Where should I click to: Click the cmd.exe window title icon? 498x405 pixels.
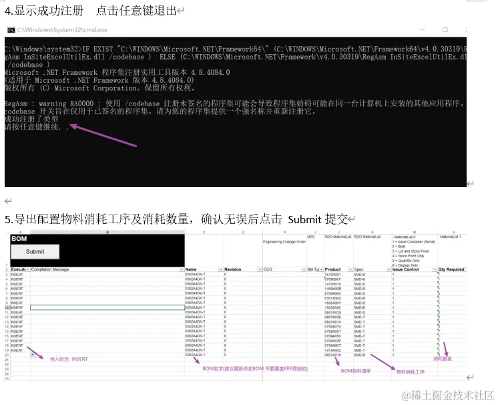[11, 30]
